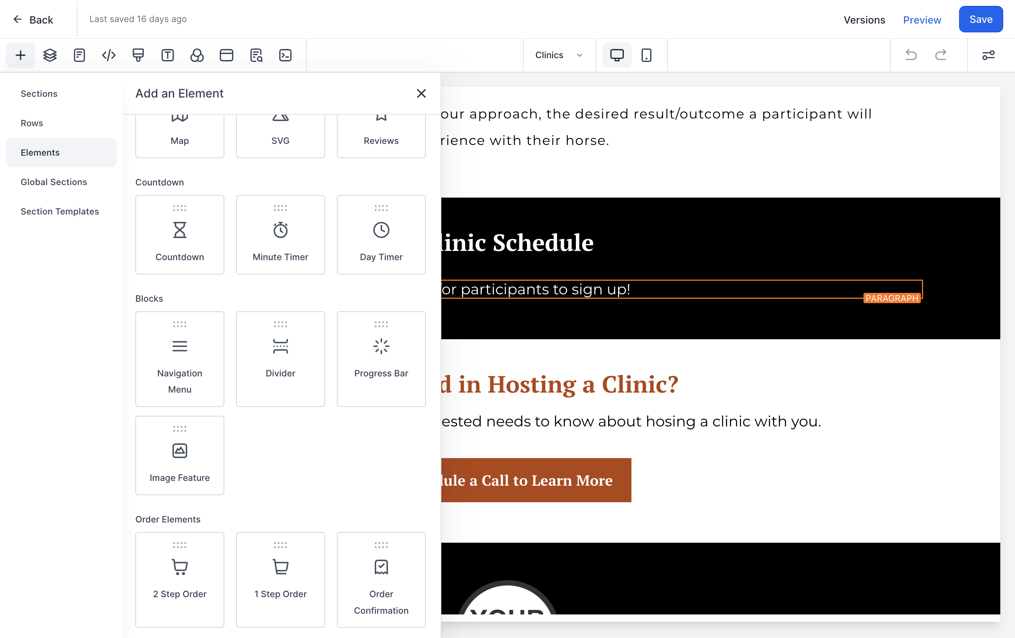Open the popup window icon in toolbar

click(x=226, y=55)
